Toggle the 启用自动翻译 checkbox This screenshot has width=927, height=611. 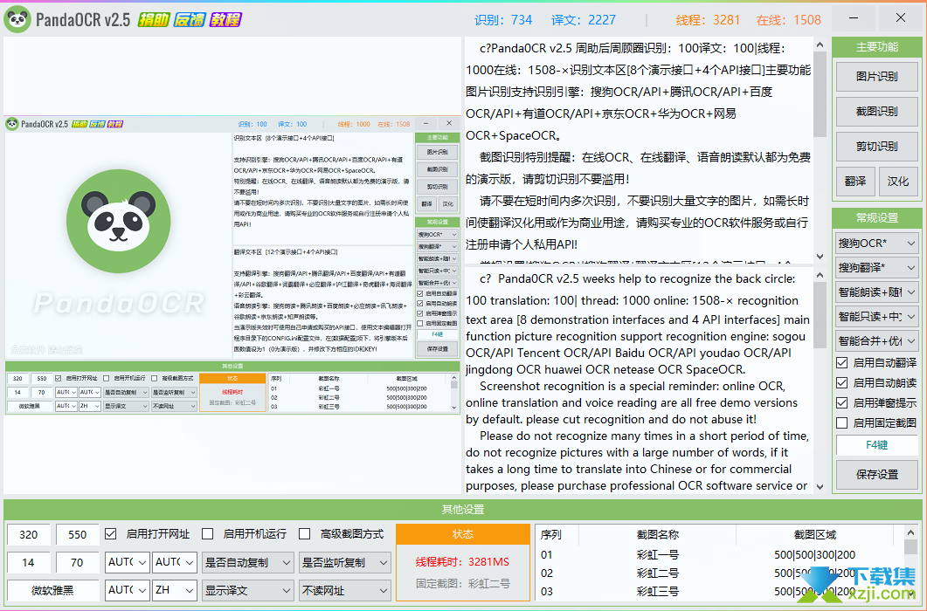tap(842, 362)
